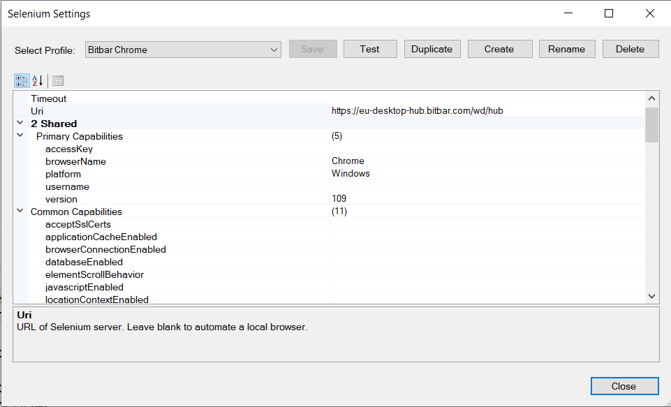Select the acceptSslCerts property

(78, 224)
